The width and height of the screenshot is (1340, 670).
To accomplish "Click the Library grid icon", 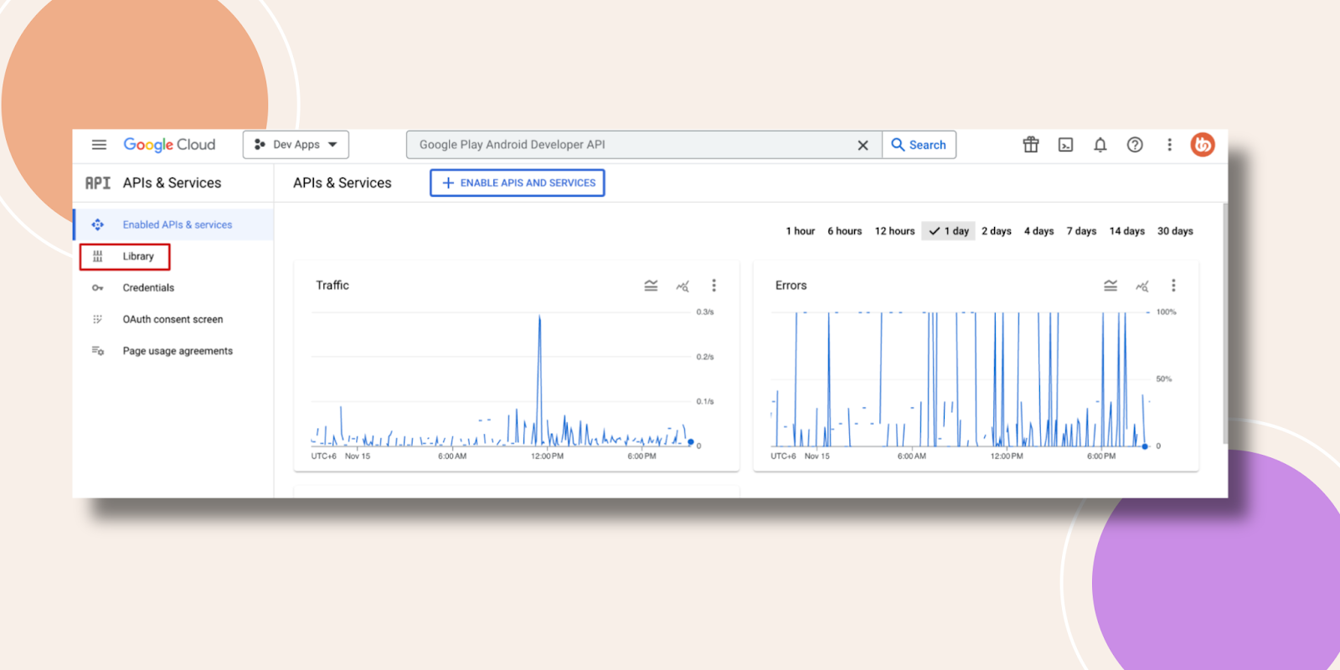I will [x=98, y=256].
